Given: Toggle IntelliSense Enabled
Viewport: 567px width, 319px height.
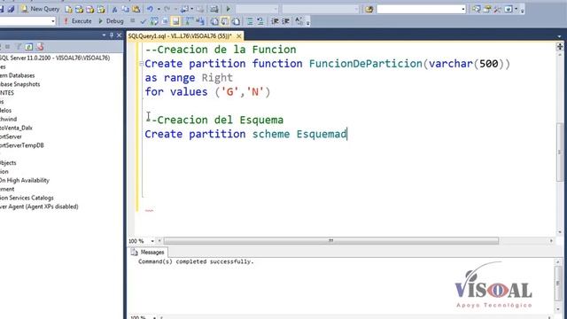Looking at the screenshot, I should (x=175, y=21).
